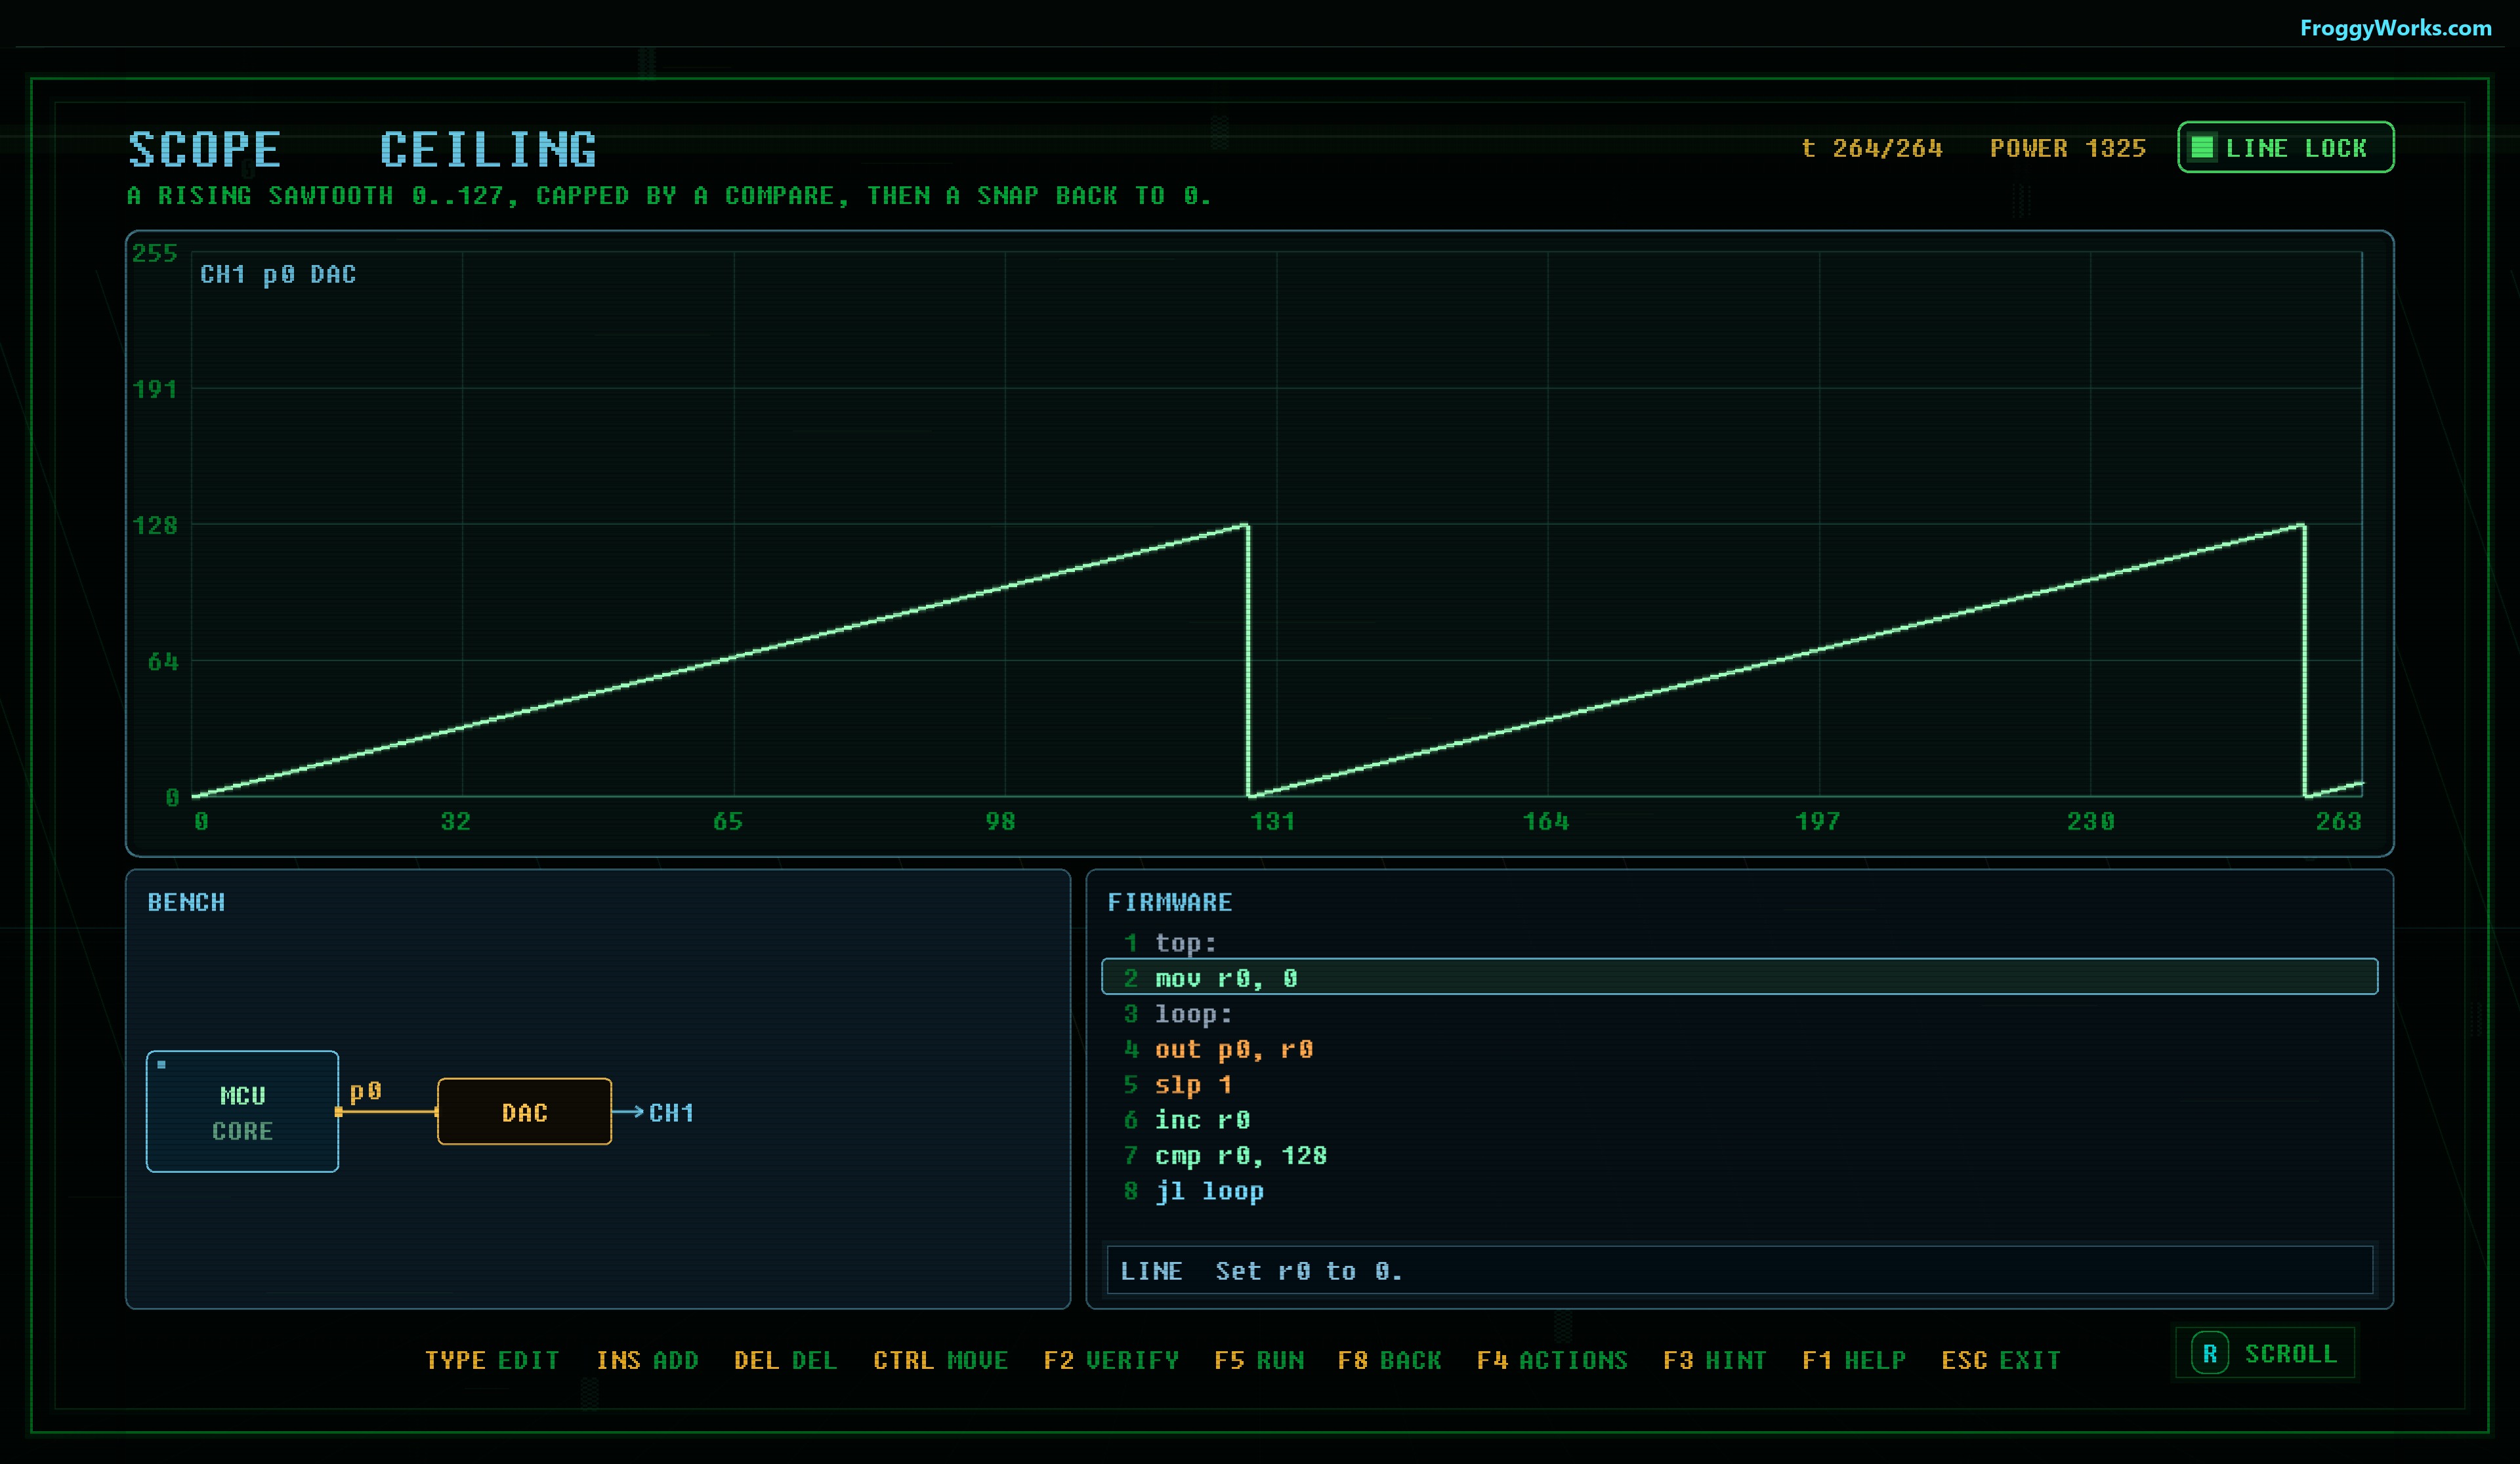Click F8 BACK in bottom bar

coord(1389,1360)
